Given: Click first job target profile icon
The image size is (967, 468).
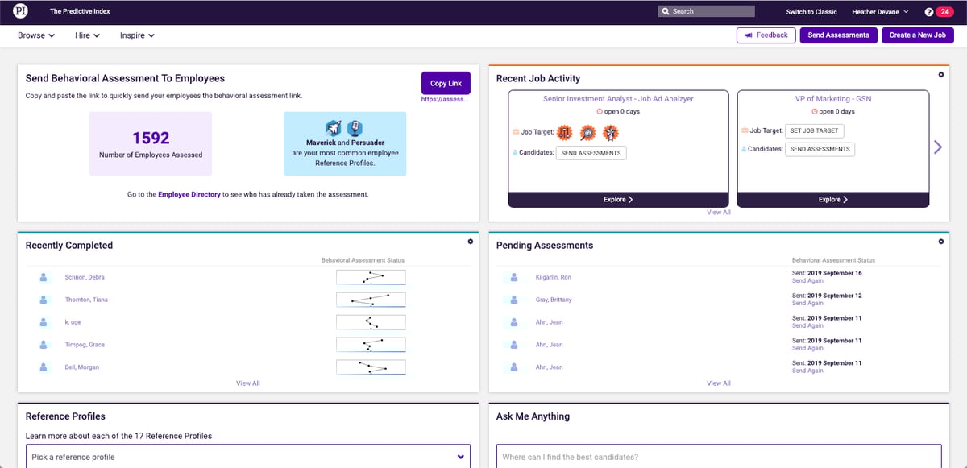Looking at the screenshot, I should 566,131.
